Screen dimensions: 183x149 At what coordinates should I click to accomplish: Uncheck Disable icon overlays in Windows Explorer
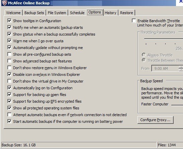[x=9, y=74]
